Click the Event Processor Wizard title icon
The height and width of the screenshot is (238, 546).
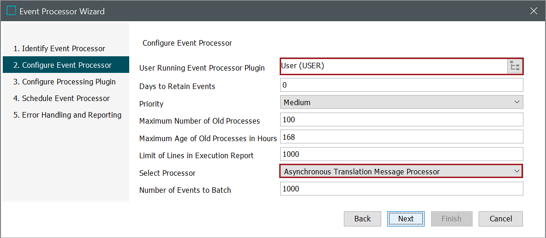[x=11, y=11]
